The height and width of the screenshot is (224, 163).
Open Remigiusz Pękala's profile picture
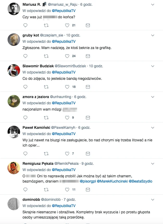[14, 168]
